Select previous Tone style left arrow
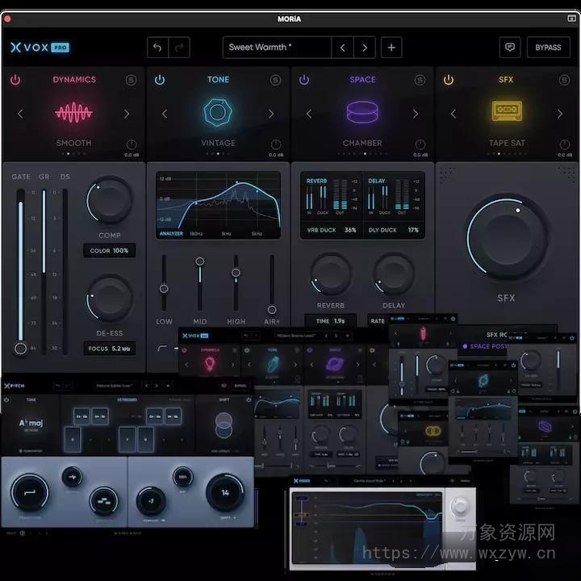581x581 pixels. pyautogui.click(x=165, y=114)
